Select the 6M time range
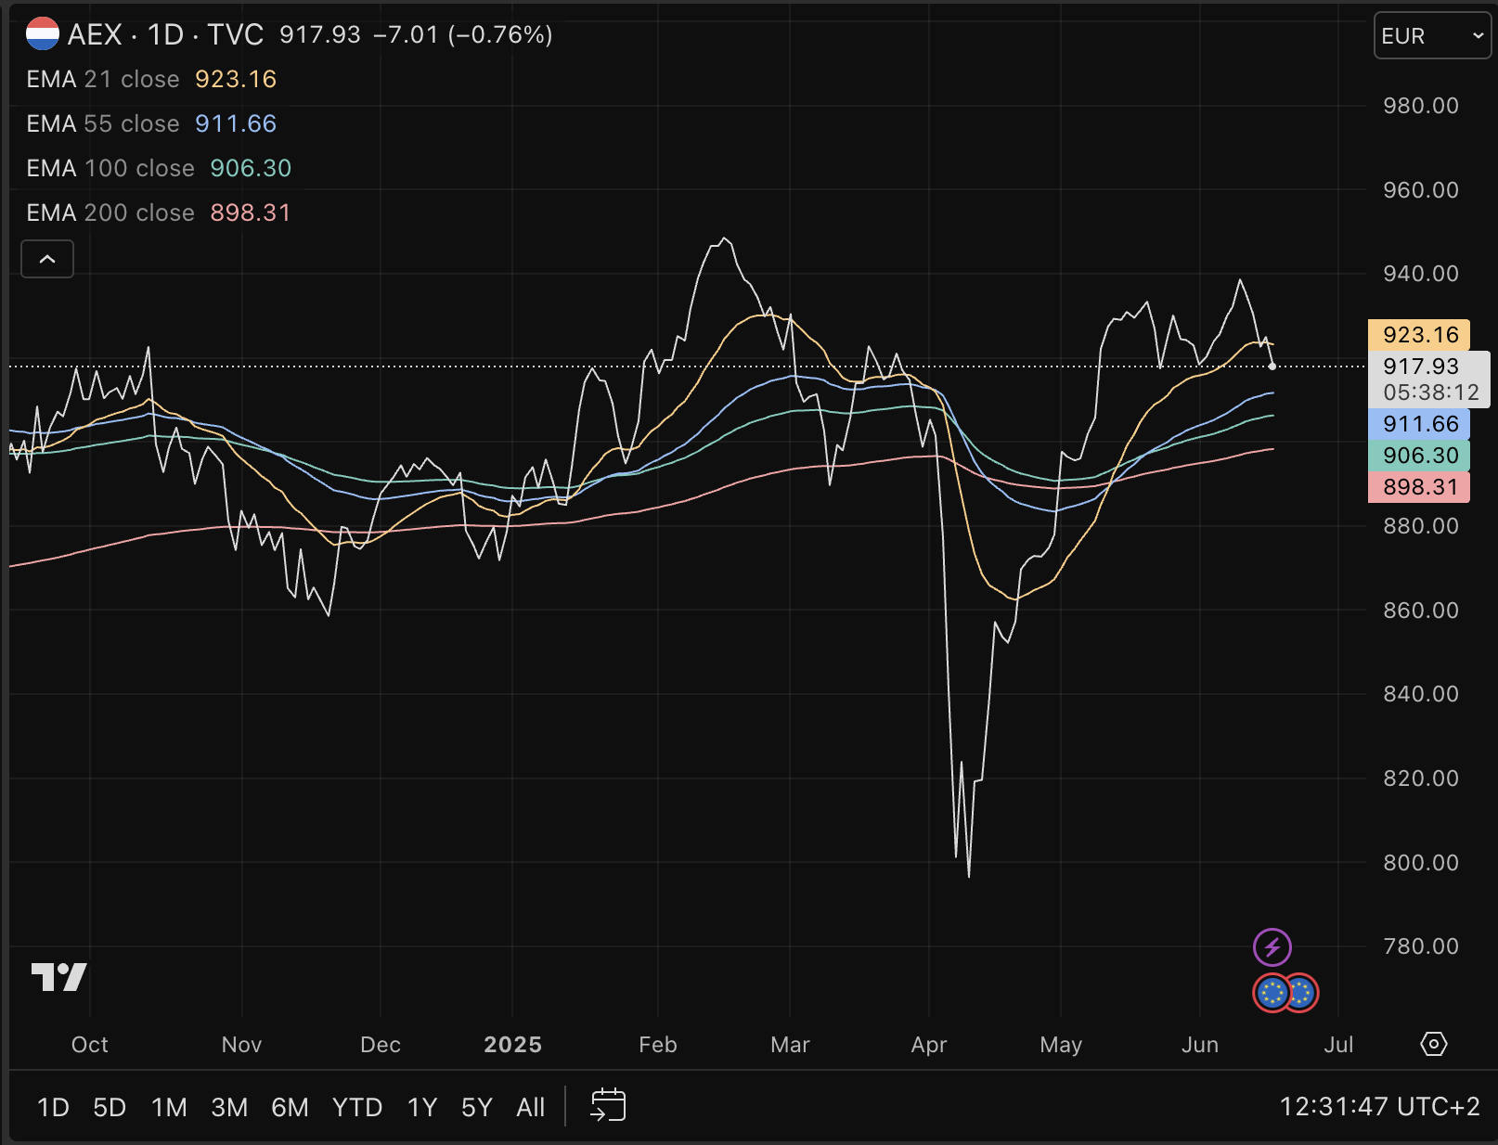The height and width of the screenshot is (1145, 1498). point(290,1107)
